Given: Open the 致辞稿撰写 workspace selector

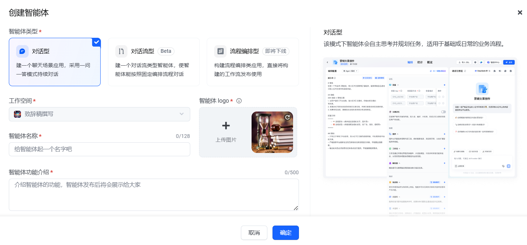Looking at the screenshot, I should (x=99, y=114).
